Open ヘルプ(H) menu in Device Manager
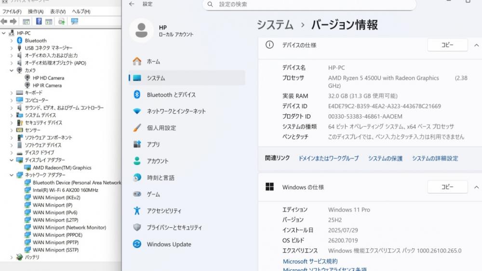This screenshot has height=271, width=482. (81, 12)
